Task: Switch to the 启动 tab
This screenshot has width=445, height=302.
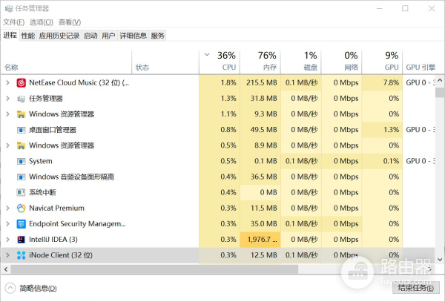Action: [x=90, y=36]
